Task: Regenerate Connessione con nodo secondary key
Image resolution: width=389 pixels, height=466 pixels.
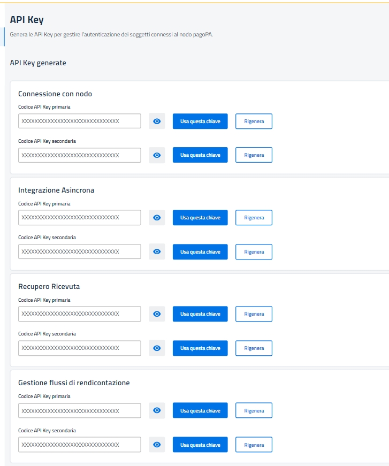Action: pyautogui.click(x=254, y=155)
